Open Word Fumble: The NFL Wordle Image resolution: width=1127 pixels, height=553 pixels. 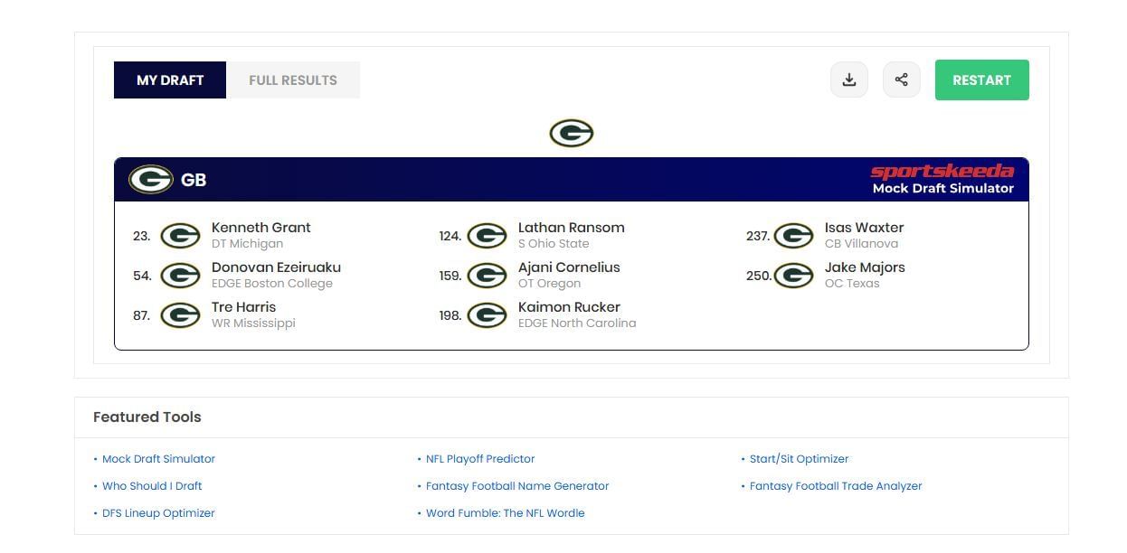(x=505, y=513)
